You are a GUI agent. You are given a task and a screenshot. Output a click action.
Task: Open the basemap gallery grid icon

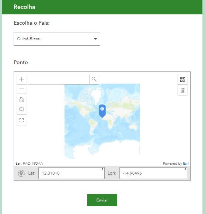point(183,80)
